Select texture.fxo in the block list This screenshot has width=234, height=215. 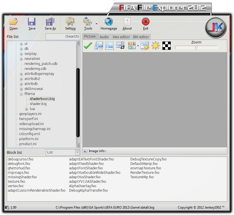(x=17, y=182)
